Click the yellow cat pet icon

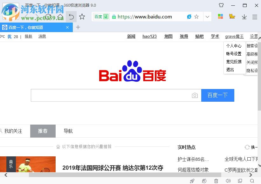pos(232,17)
